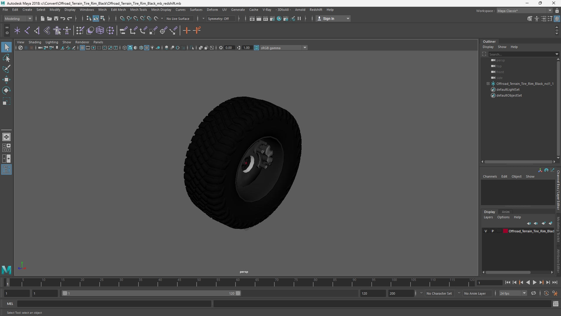Toggle the viewport Grid display icon
The height and width of the screenshot is (316, 561).
click(x=82, y=48)
